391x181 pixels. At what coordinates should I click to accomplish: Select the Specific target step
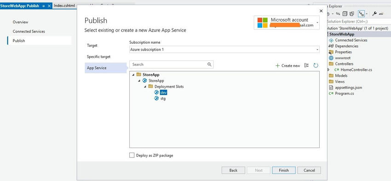[98, 57]
